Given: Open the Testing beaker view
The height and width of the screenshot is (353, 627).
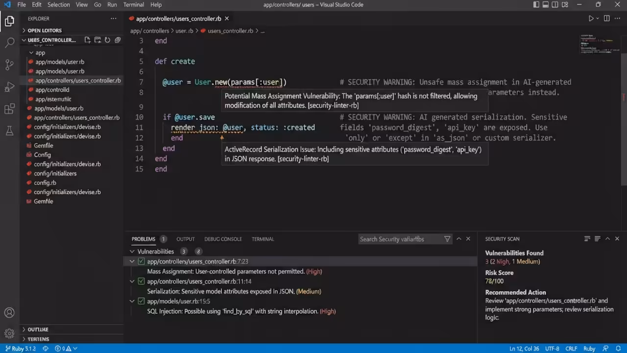Looking at the screenshot, I should click(9, 131).
